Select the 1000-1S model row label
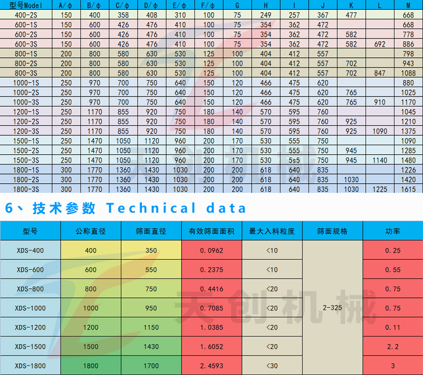 pyautogui.click(x=26, y=83)
